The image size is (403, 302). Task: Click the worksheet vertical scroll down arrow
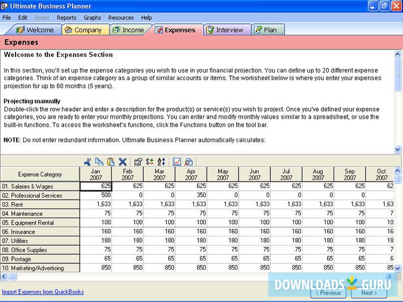[397, 268]
